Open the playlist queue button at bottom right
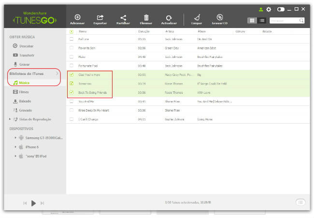 click(300, 203)
